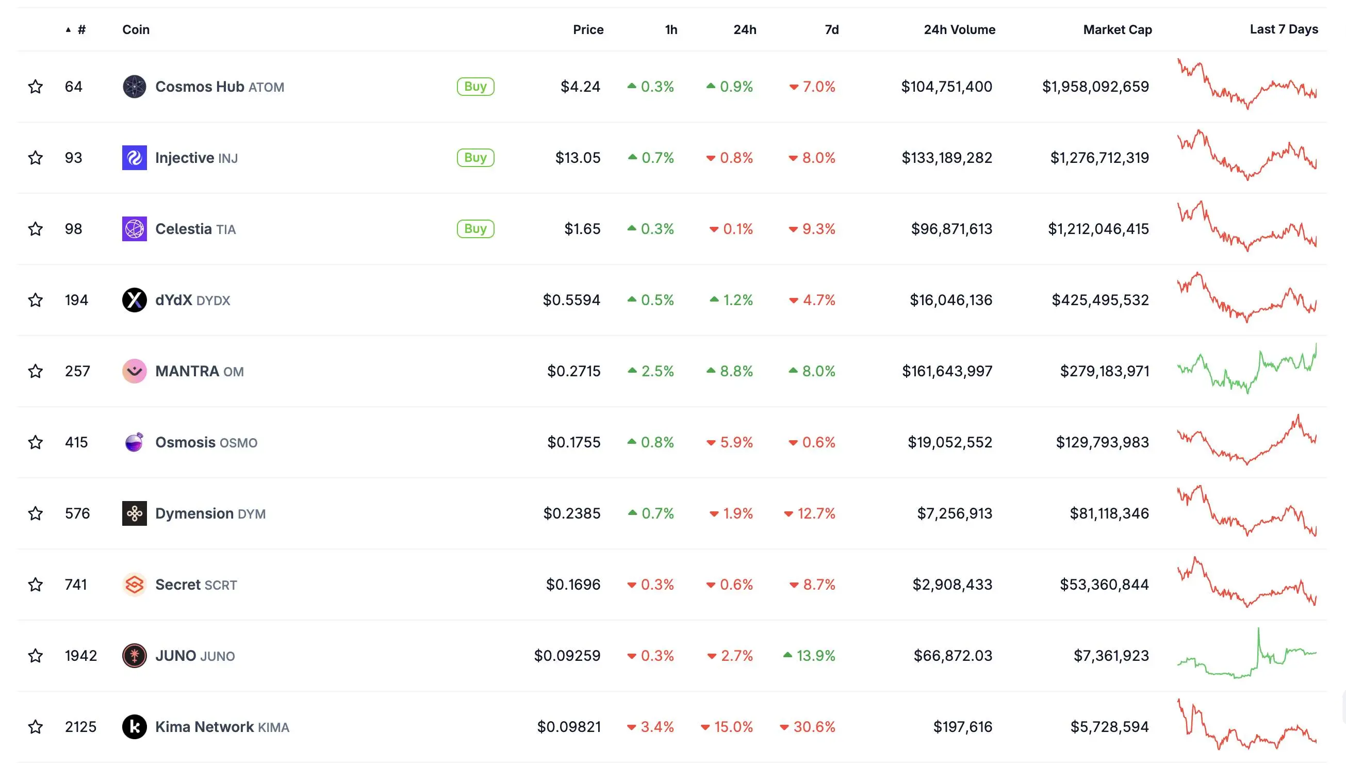Open the JUNO 7-day sparkline chart
This screenshot has height=766, width=1346.
pos(1246,655)
